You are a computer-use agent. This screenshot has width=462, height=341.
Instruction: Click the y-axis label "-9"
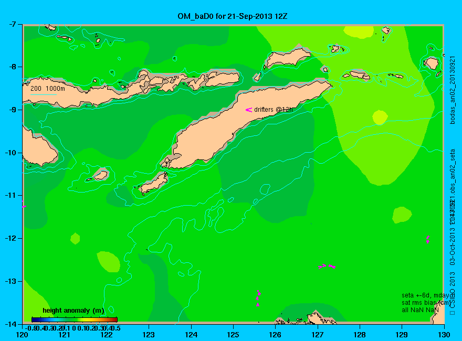point(13,110)
